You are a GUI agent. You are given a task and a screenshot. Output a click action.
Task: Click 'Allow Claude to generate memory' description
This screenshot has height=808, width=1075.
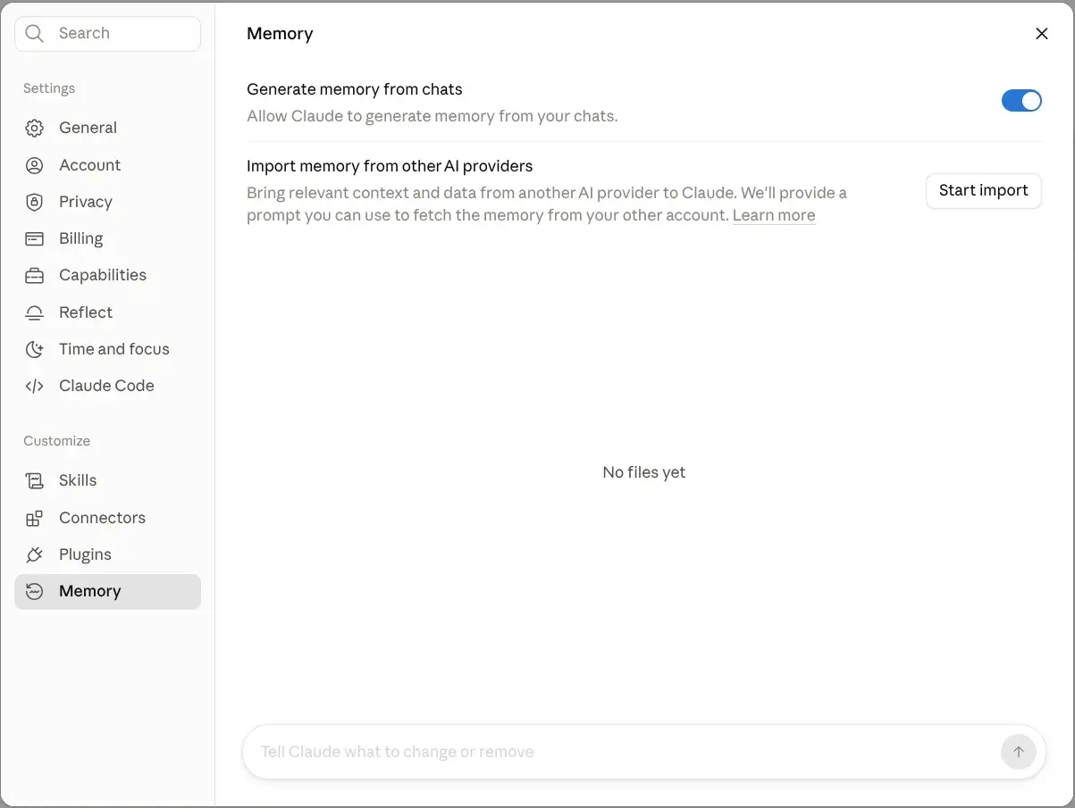coord(433,116)
